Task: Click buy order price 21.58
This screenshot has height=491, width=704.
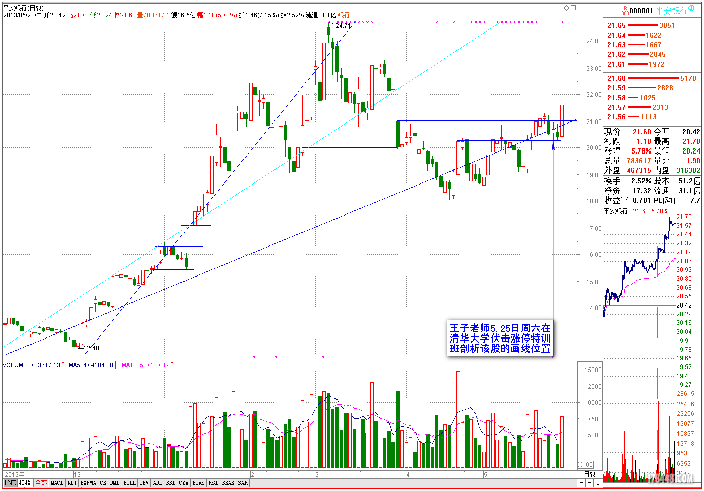Action: click(x=617, y=98)
